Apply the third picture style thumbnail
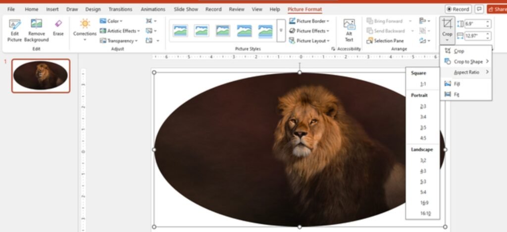507x232 pixels. click(223, 31)
